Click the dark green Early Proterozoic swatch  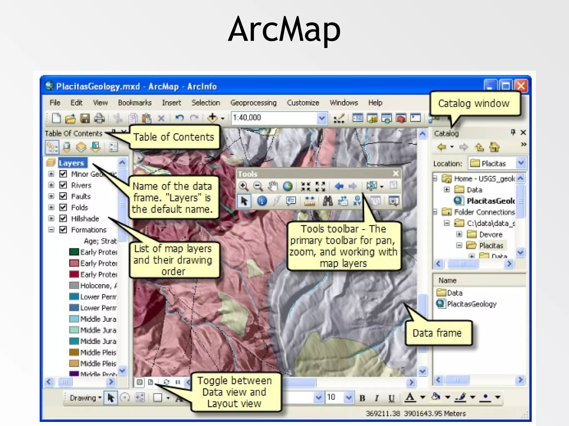(74, 252)
